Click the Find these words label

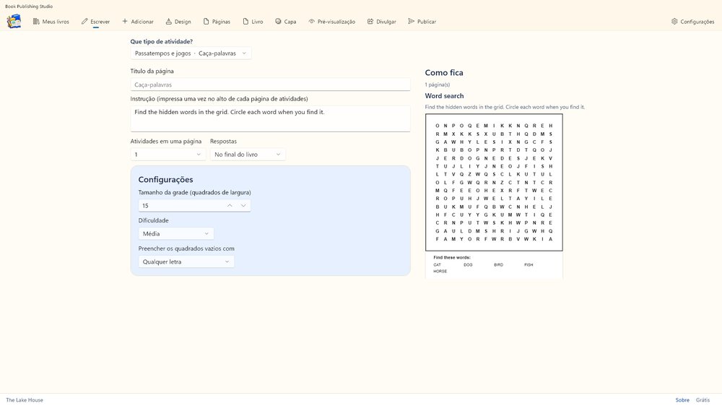[x=452, y=258]
